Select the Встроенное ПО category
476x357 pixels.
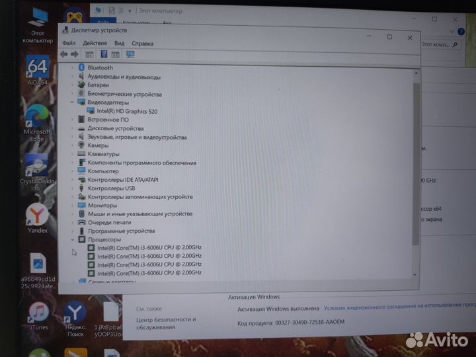pos(108,120)
